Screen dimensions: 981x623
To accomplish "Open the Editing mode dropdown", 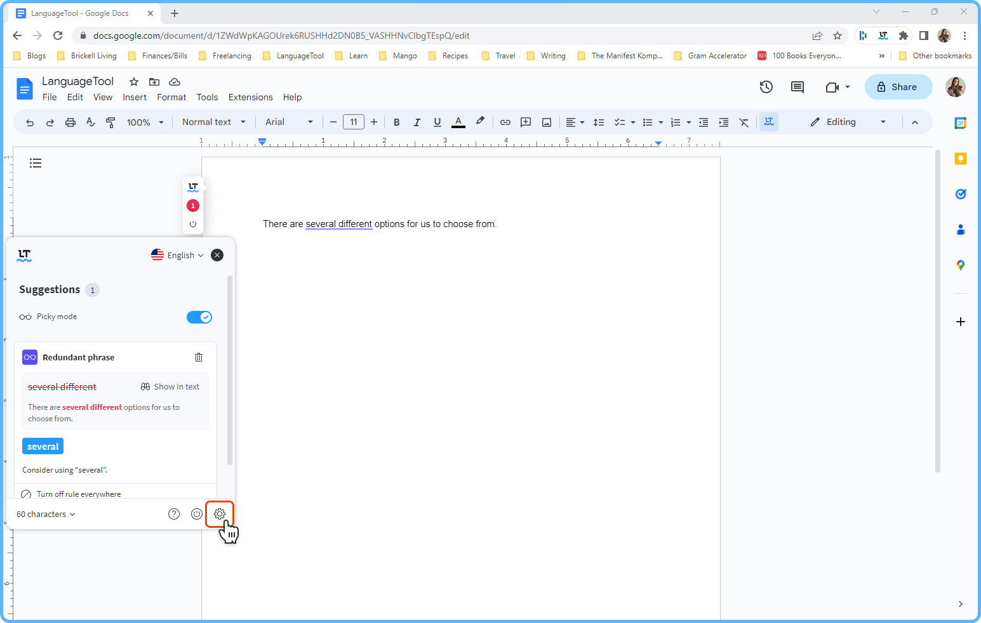I will 848,122.
